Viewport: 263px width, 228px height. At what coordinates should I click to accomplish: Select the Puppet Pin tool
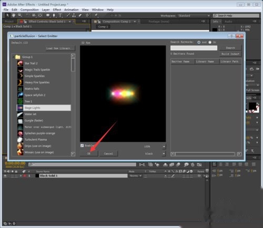[96, 15]
